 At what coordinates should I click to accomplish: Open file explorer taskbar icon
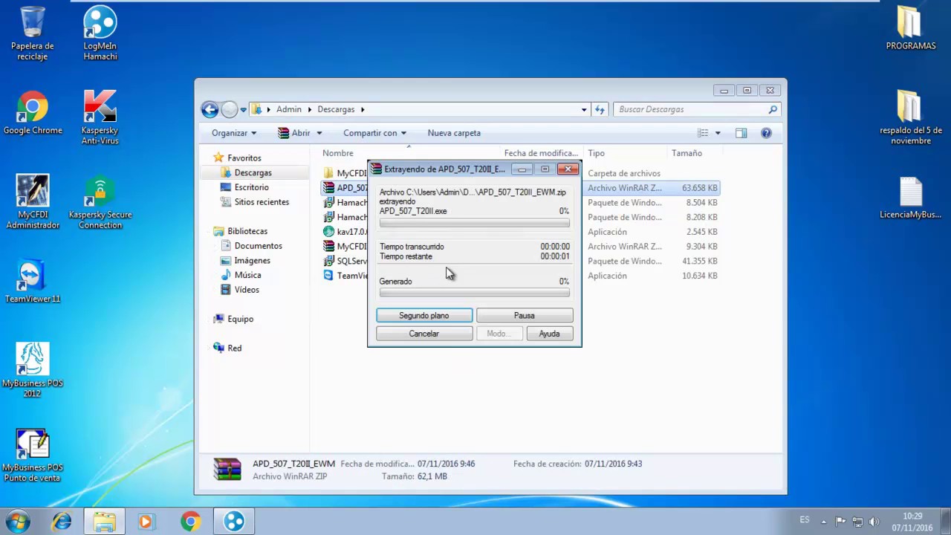point(105,522)
